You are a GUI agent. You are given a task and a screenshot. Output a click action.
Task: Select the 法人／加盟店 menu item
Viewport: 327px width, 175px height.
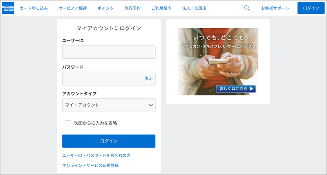[x=194, y=8]
